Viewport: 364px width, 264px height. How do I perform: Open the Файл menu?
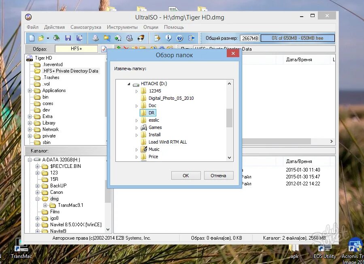[32, 27]
